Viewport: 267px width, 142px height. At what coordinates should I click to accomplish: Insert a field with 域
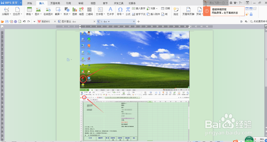coord(164,14)
